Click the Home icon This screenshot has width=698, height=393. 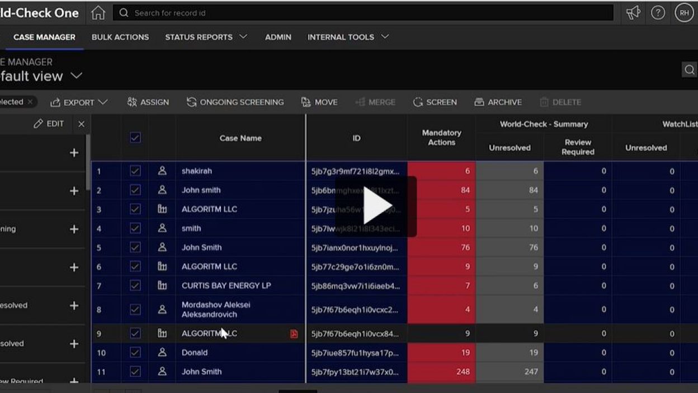pyautogui.click(x=98, y=13)
